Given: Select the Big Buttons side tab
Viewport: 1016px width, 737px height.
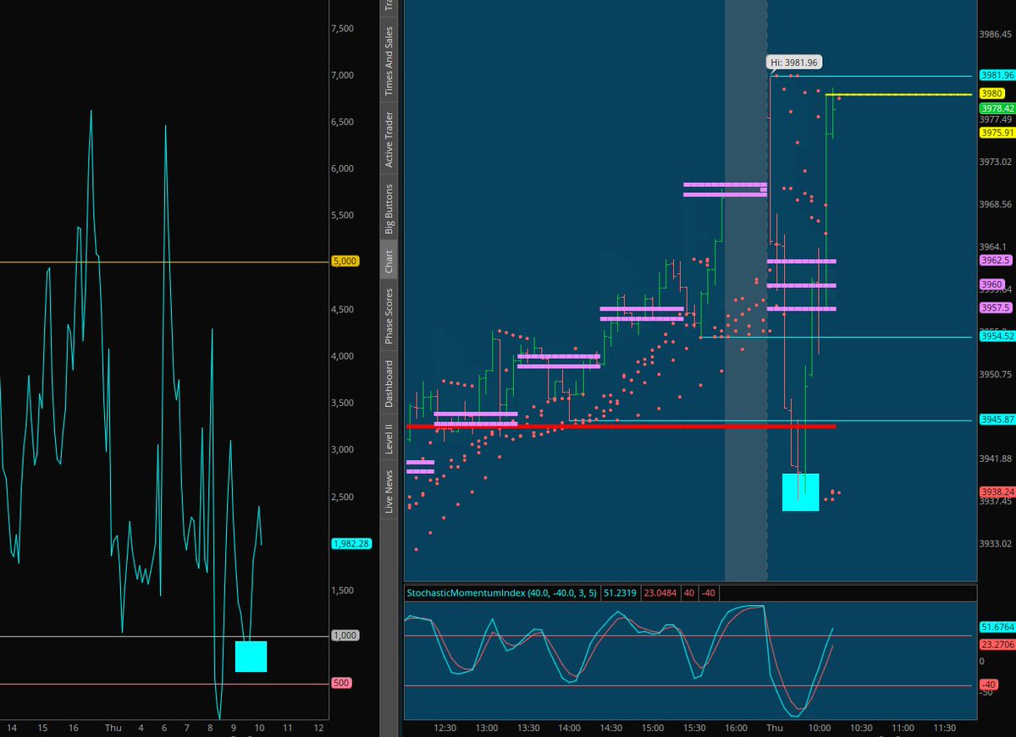Looking at the screenshot, I should [x=389, y=209].
